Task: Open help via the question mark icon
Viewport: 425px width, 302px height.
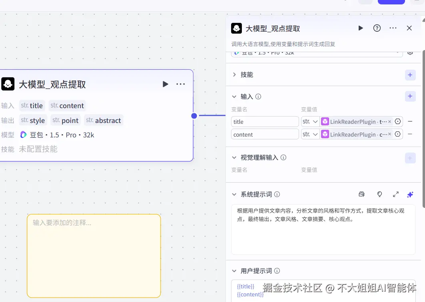Action: coord(377,28)
